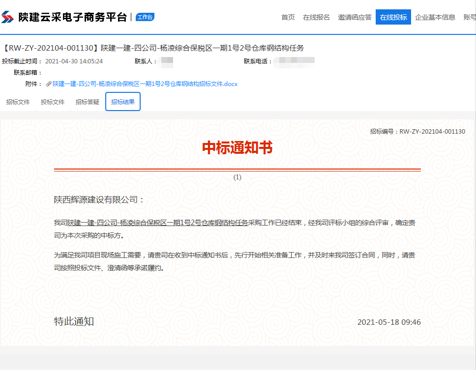Open the 工作台 badge

tap(145, 17)
